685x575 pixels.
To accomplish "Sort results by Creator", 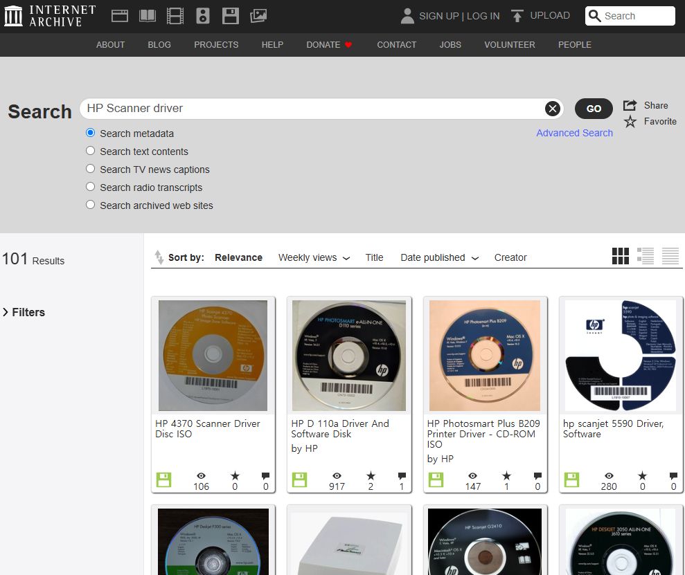I will 510,258.
